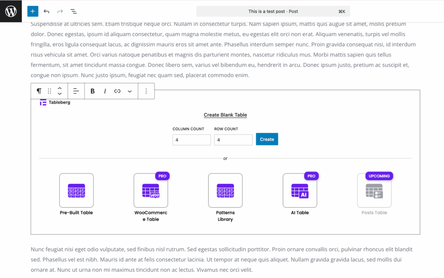The image size is (444, 278).
Task: Open the document overview list icon
Action: tap(74, 11)
